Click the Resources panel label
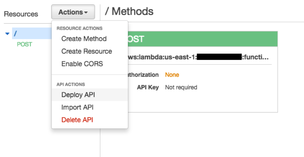This screenshot has width=304, height=157. pos(21,14)
